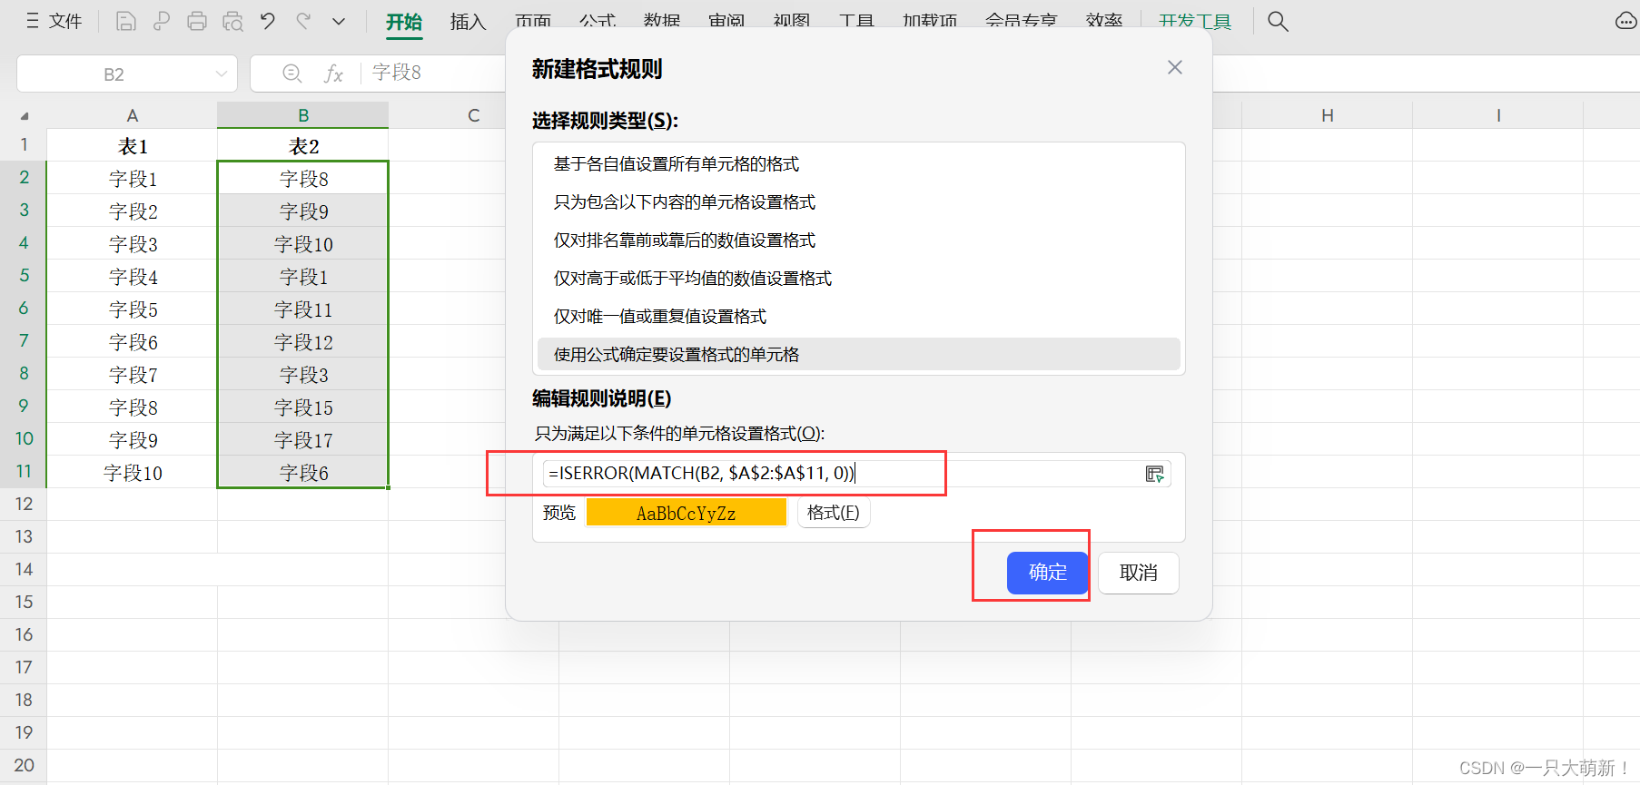Screen dimensions: 1640x785
Task: Select rule type 仅对排名靠前或靠后的数值设置格式
Action: (859, 240)
